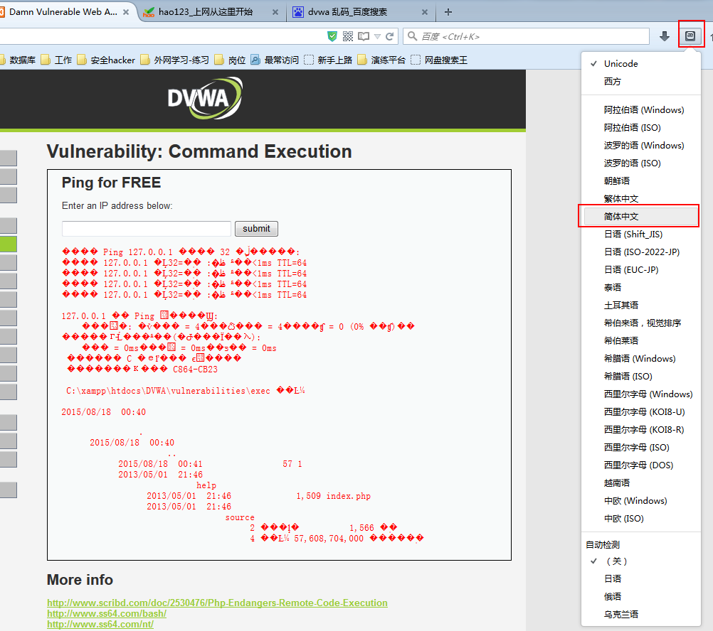Close the dvwa 乱码 Baidu search tab
Viewport: 713px width, 631px height.
pyautogui.click(x=424, y=12)
